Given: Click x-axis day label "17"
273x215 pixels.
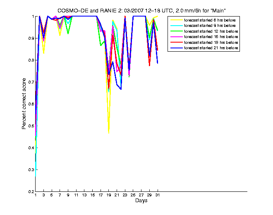Looking at the screenshot, I should pyautogui.click(x=101, y=195).
